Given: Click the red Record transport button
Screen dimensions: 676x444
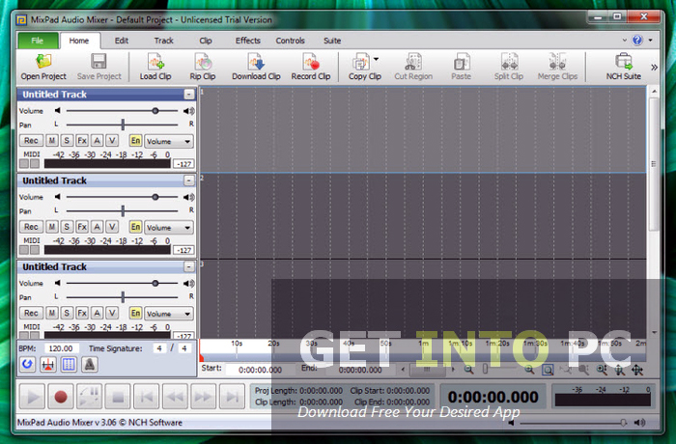Looking at the screenshot, I should [61, 396].
